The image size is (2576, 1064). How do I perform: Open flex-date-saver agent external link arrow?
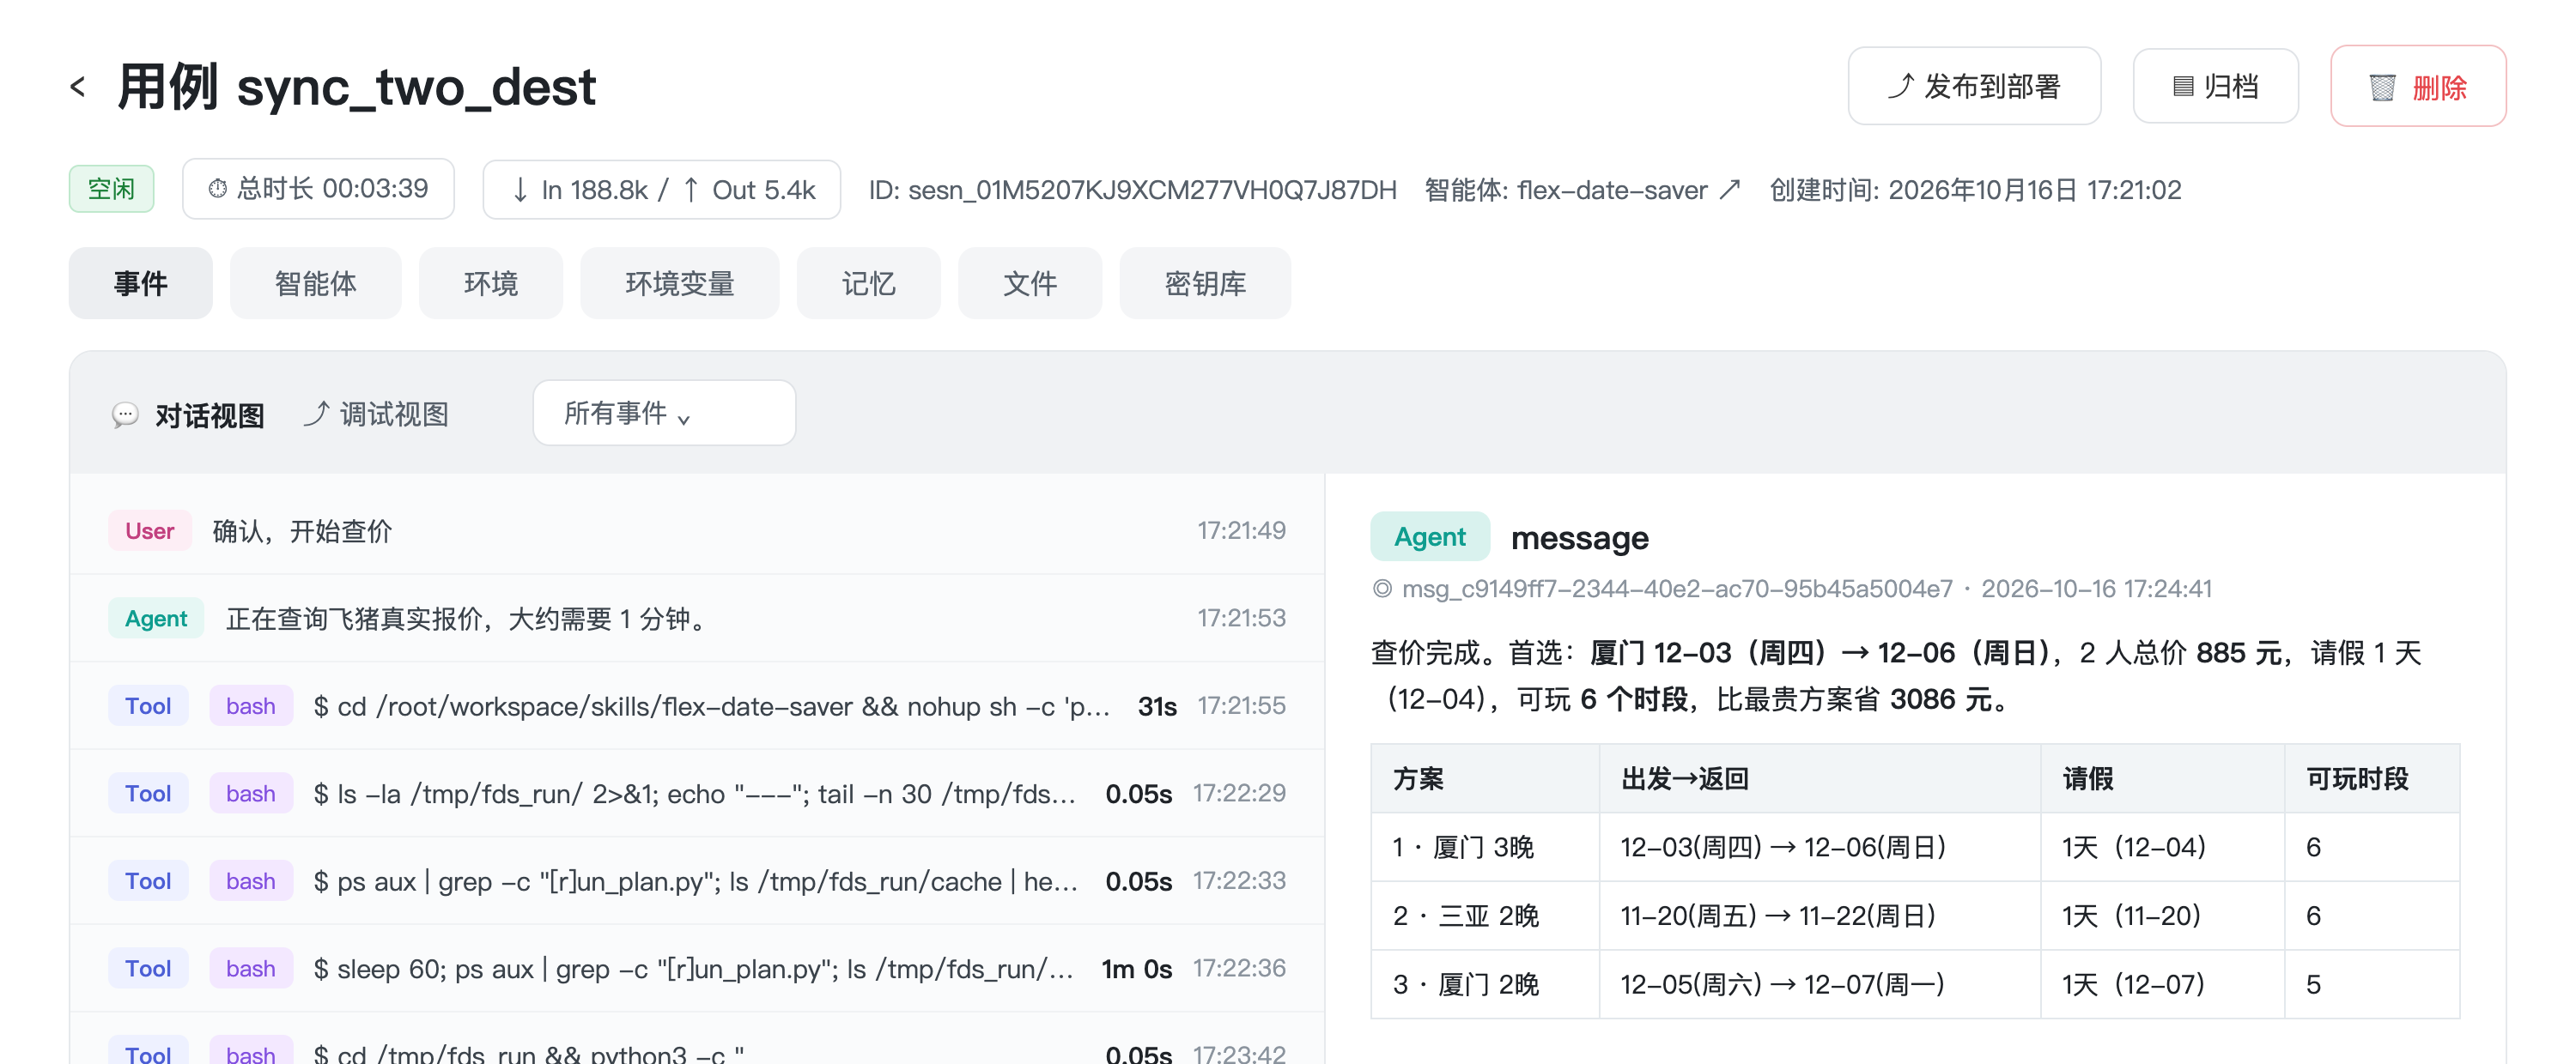point(1729,190)
